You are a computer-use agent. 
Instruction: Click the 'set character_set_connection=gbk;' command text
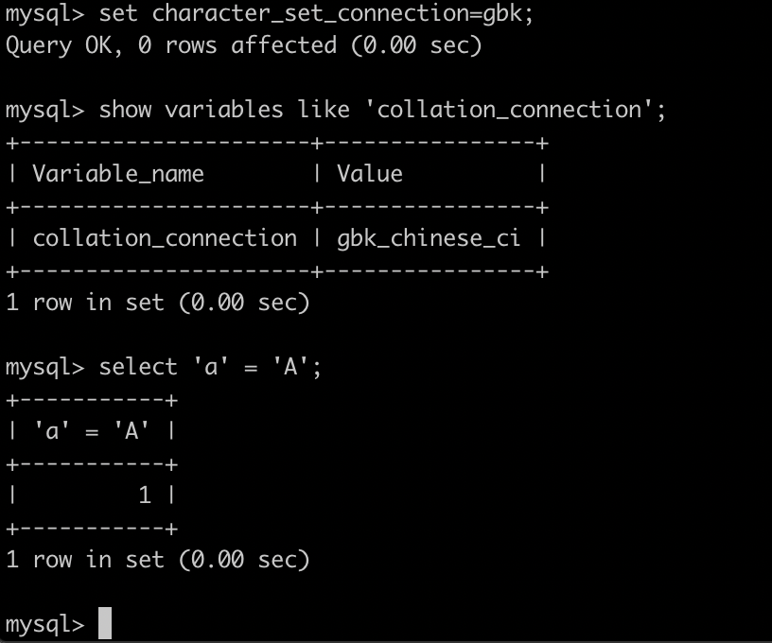coord(316,13)
